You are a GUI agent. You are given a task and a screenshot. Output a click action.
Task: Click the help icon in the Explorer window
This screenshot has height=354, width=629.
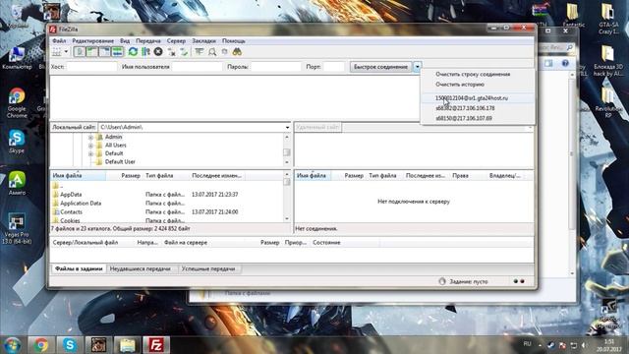coord(565,63)
